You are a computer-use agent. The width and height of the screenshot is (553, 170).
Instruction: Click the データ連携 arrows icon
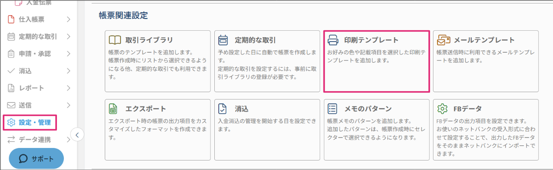(11, 139)
